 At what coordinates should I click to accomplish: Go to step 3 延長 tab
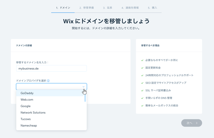[108, 8]
